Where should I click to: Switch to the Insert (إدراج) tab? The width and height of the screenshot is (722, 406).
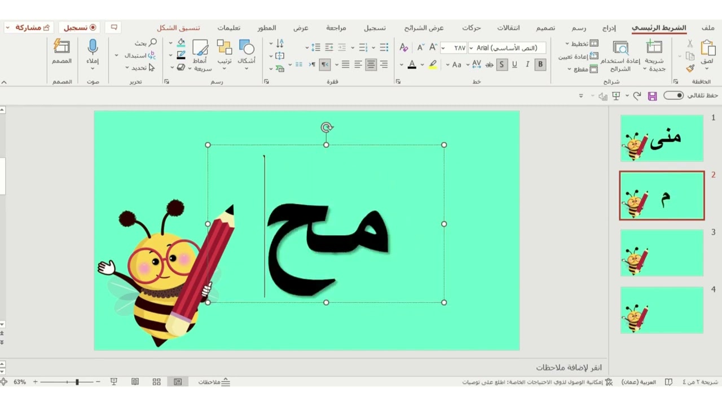609,28
